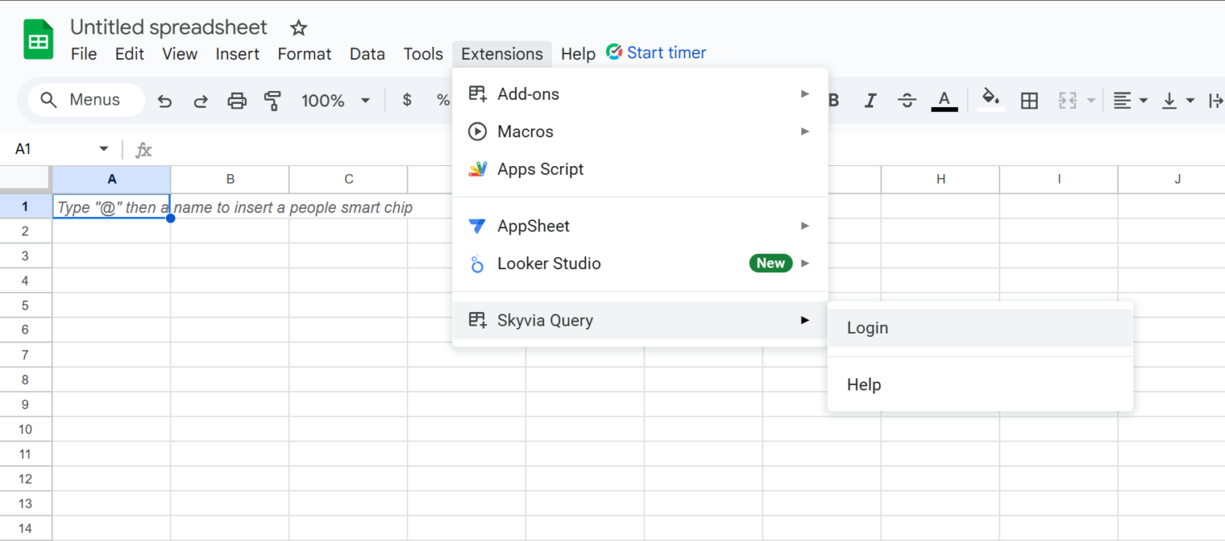Expand the Looker Studio submenu
The height and width of the screenshot is (541, 1225).
[549, 263]
